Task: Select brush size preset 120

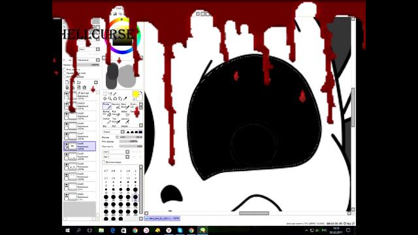Action: tap(135, 205)
